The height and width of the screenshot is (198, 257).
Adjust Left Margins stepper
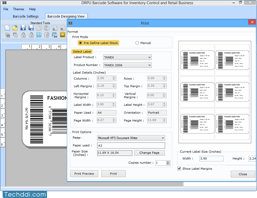point(114,86)
